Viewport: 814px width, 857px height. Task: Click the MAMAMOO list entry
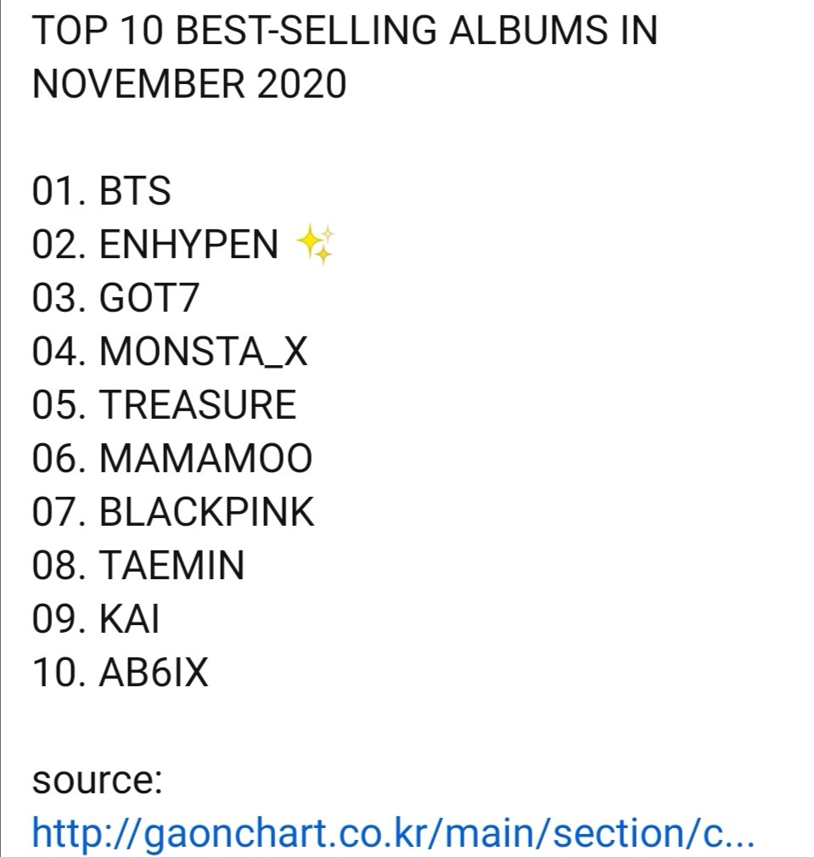206,460
